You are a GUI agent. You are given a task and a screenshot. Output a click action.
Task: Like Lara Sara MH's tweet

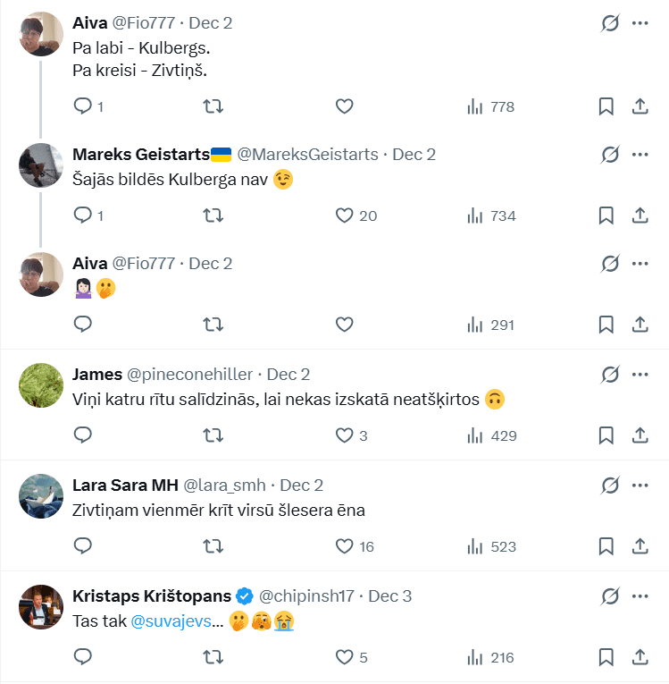(345, 546)
